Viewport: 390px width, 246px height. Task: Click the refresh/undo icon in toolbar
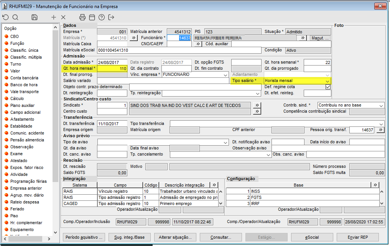tap(5, 17)
